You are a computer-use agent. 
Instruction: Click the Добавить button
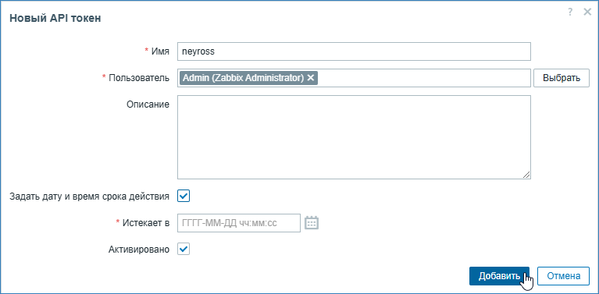pyautogui.click(x=499, y=276)
